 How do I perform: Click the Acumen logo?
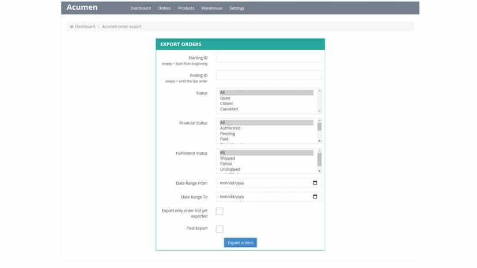82,7
